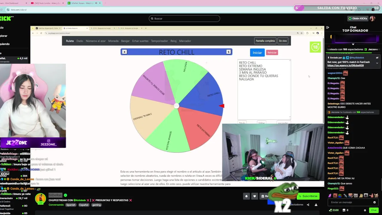Select the Temporizador menu item
Viewport: 382px width, 215px height.
pos(159,41)
